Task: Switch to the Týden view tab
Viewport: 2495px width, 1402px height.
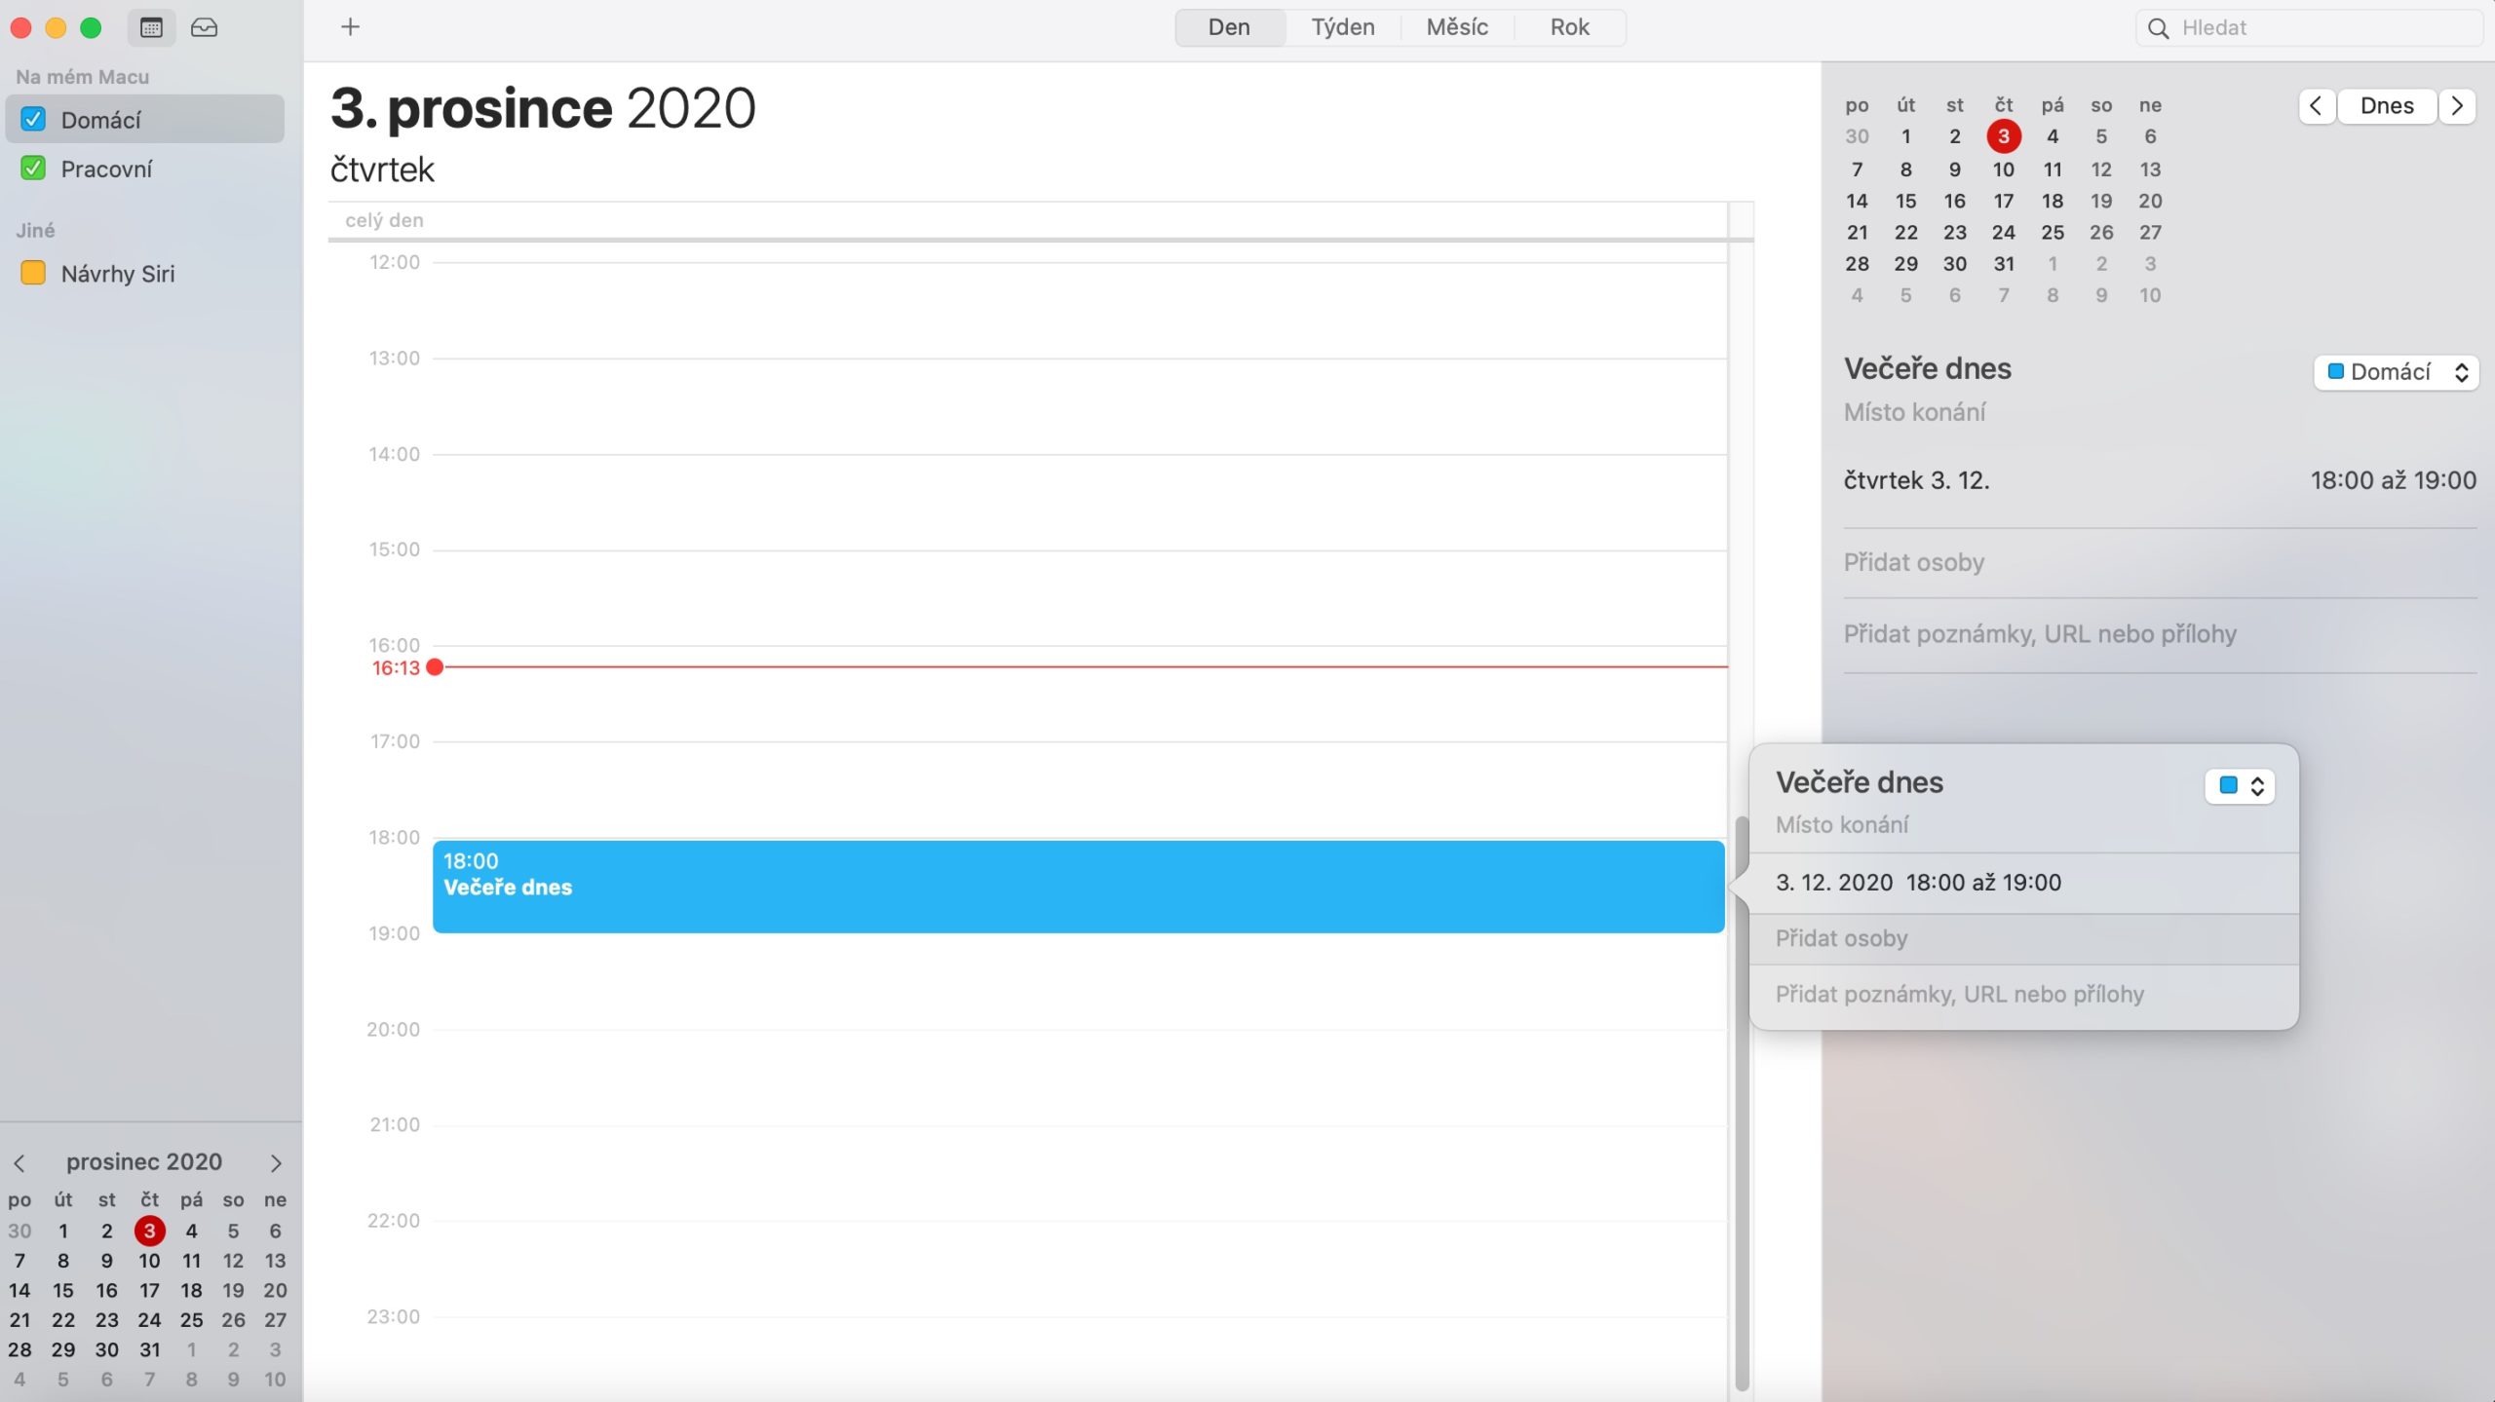Action: click(1343, 26)
